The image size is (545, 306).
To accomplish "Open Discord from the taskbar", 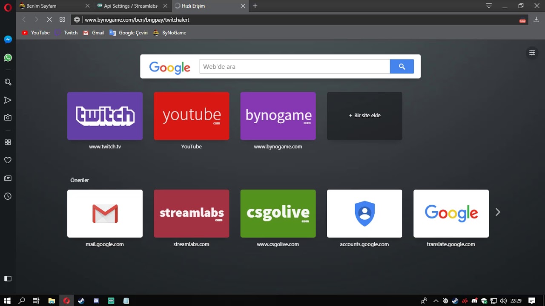I will click(96, 300).
